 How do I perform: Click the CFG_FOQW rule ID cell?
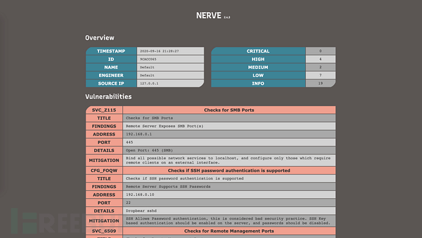[x=104, y=170]
